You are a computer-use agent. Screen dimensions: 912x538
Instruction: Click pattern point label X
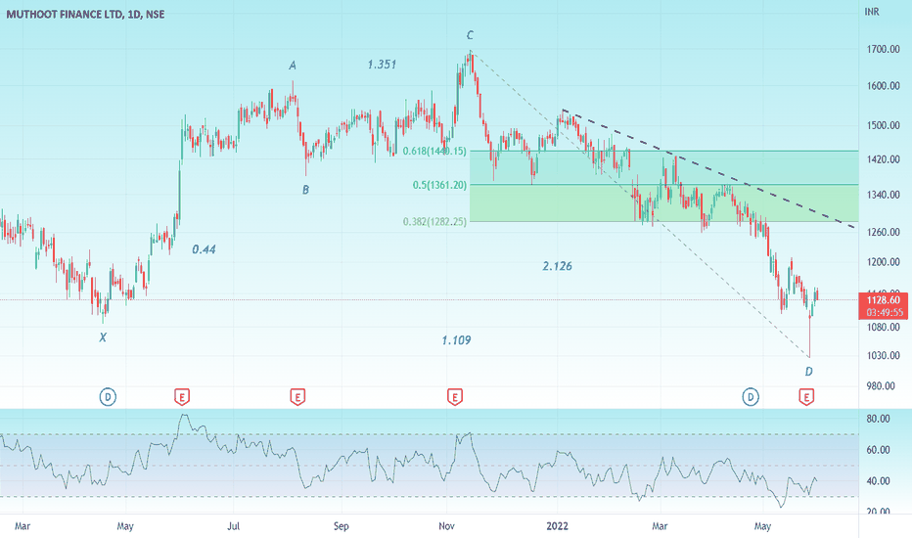pyautogui.click(x=103, y=337)
